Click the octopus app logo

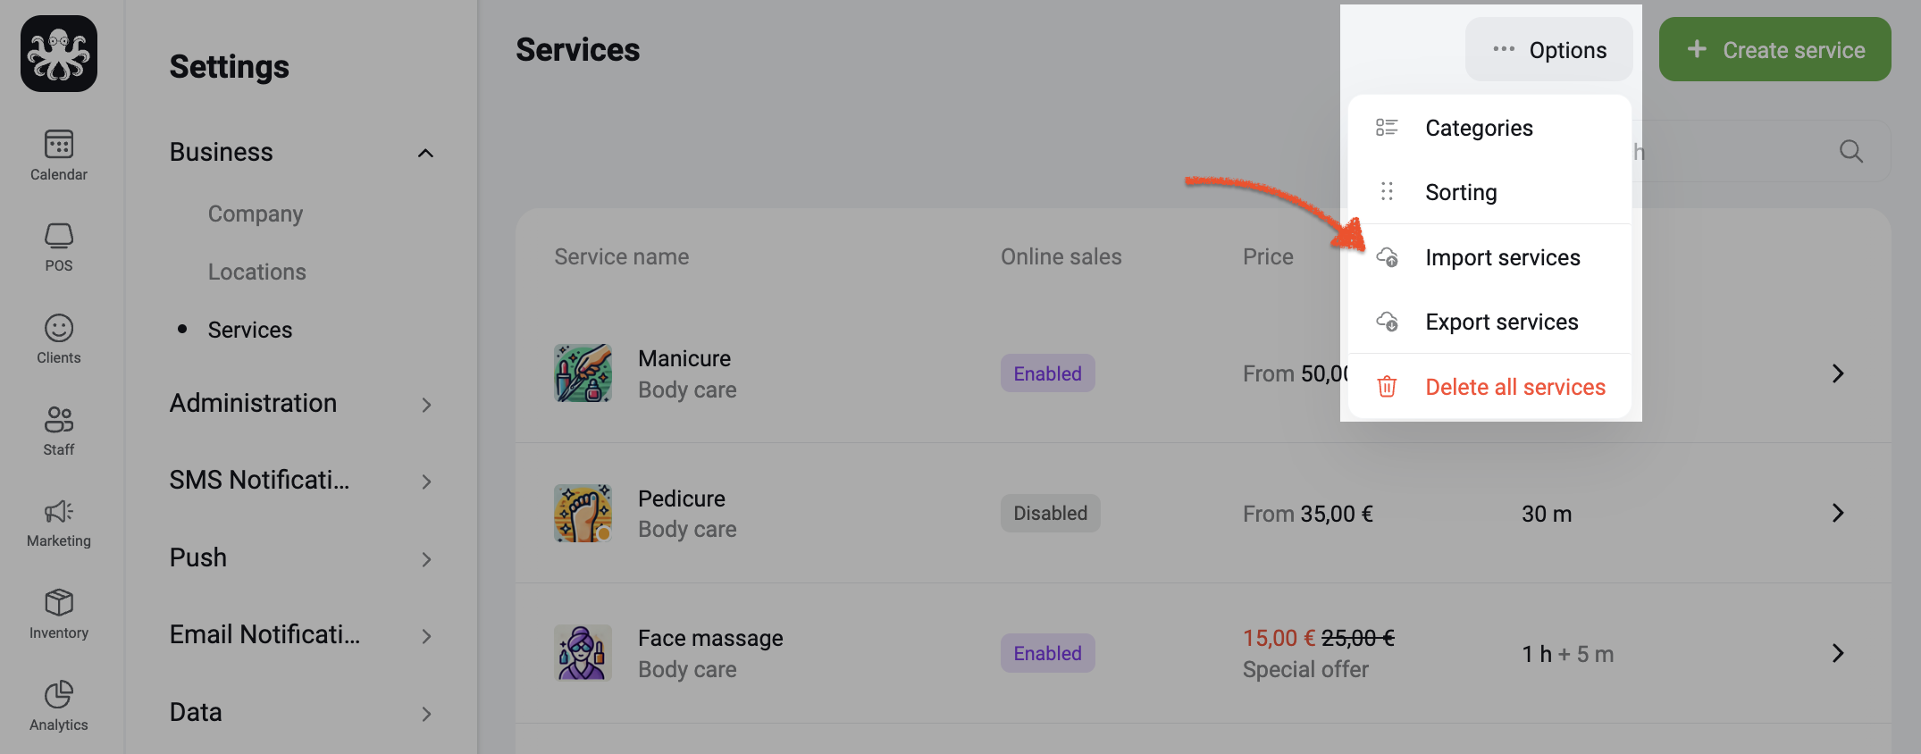(x=59, y=54)
